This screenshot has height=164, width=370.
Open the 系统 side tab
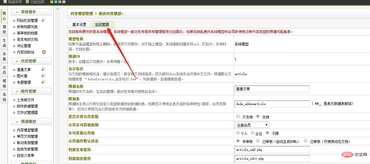[x=4, y=97]
